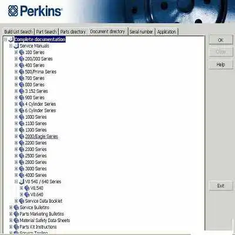Select the 6 Cylinder Series label
The height and width of the screenshot is (235, 235).
41,110
